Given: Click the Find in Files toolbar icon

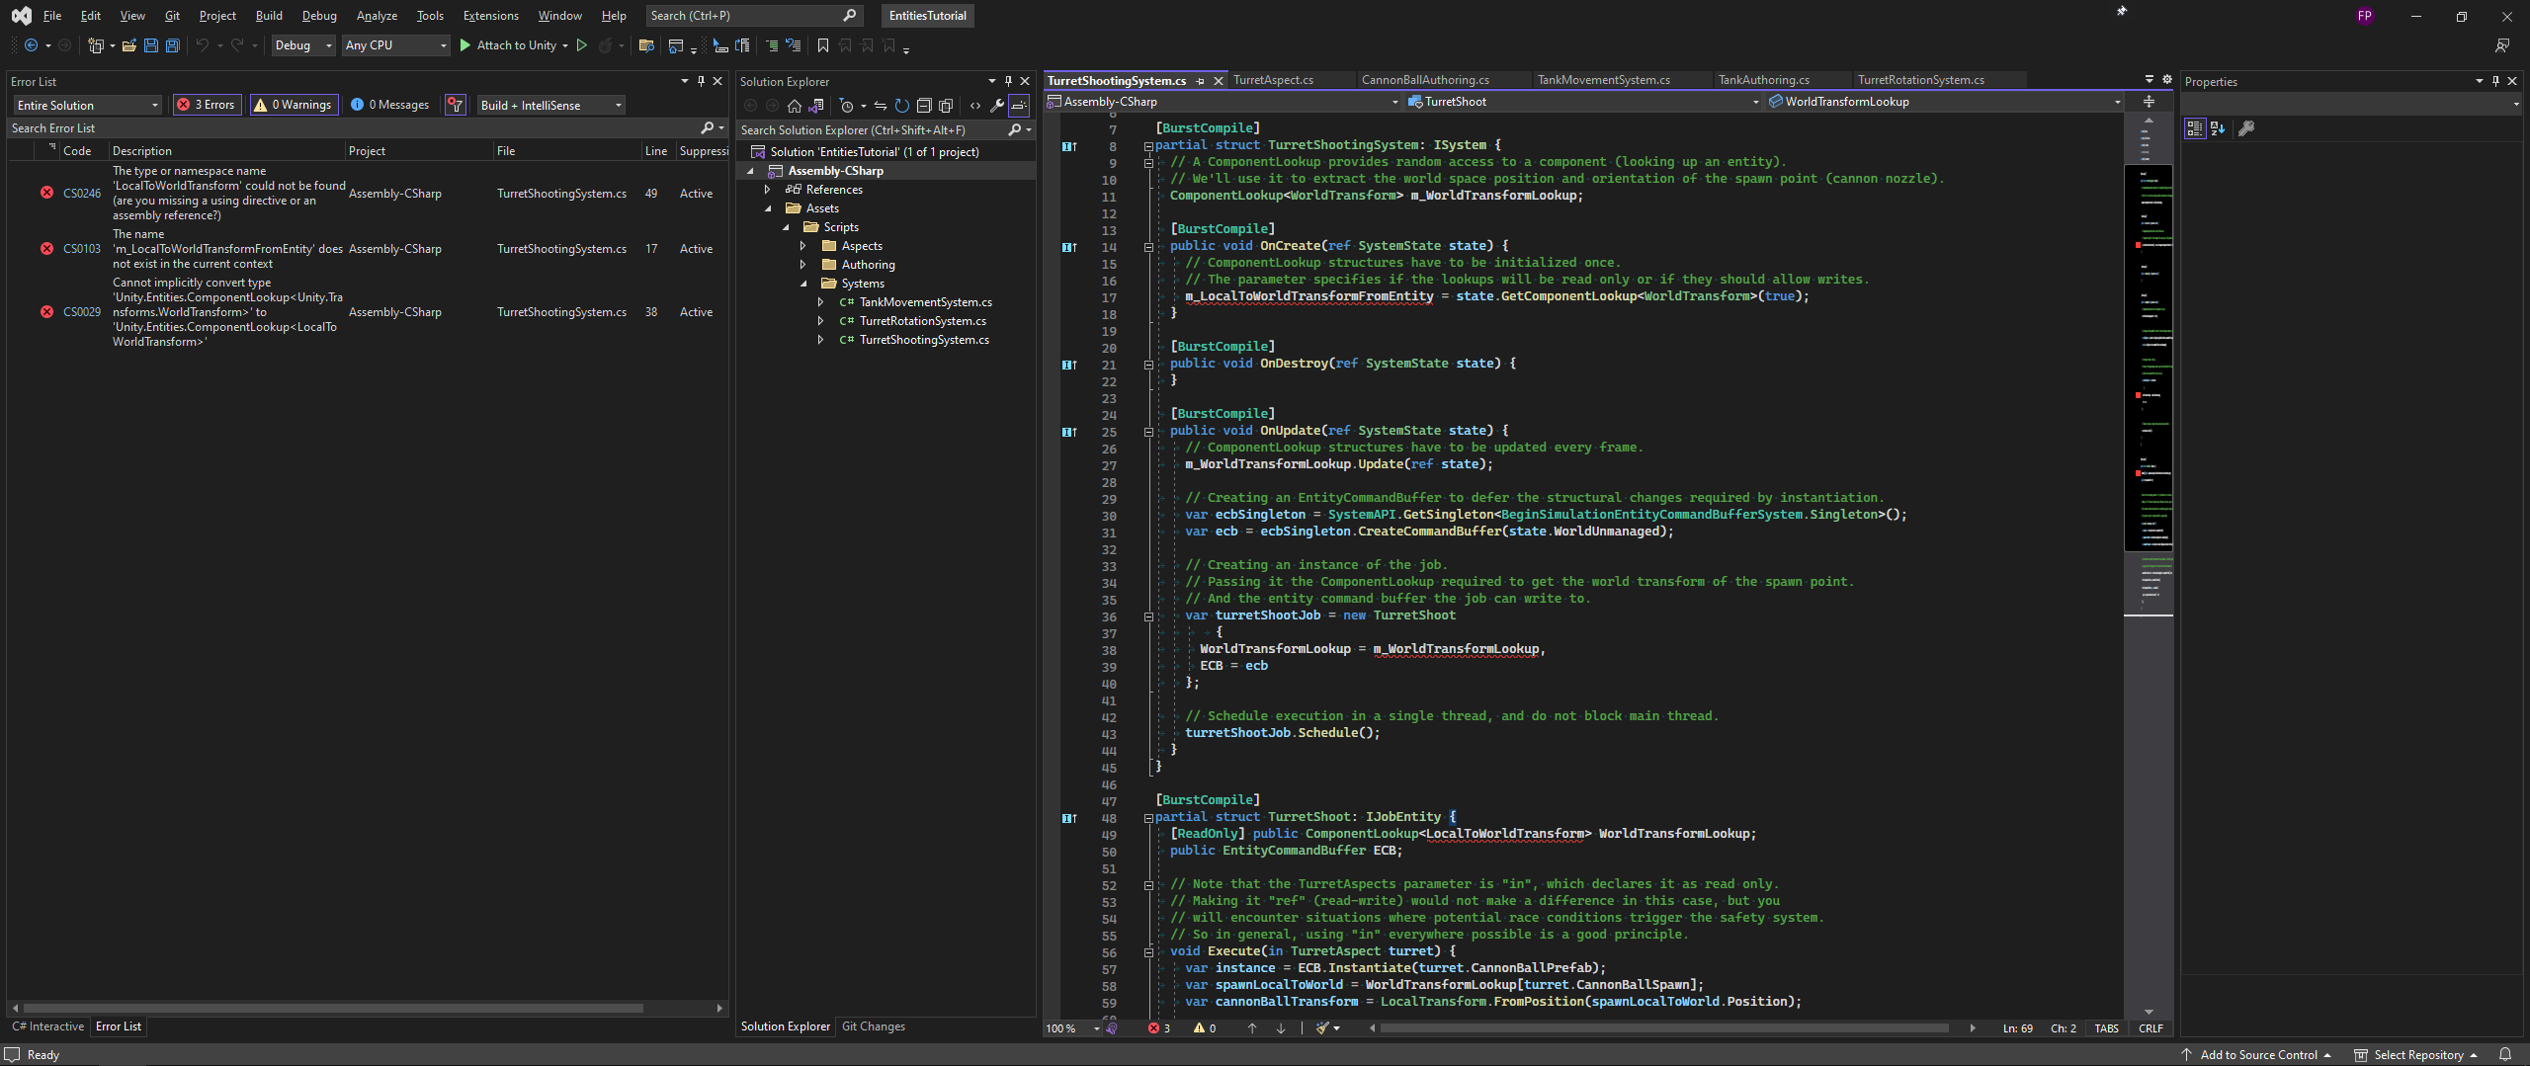Looking at the screenshot, I should 646,45.
